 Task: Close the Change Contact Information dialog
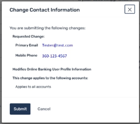pyautogui.click(x=130, y=9)
